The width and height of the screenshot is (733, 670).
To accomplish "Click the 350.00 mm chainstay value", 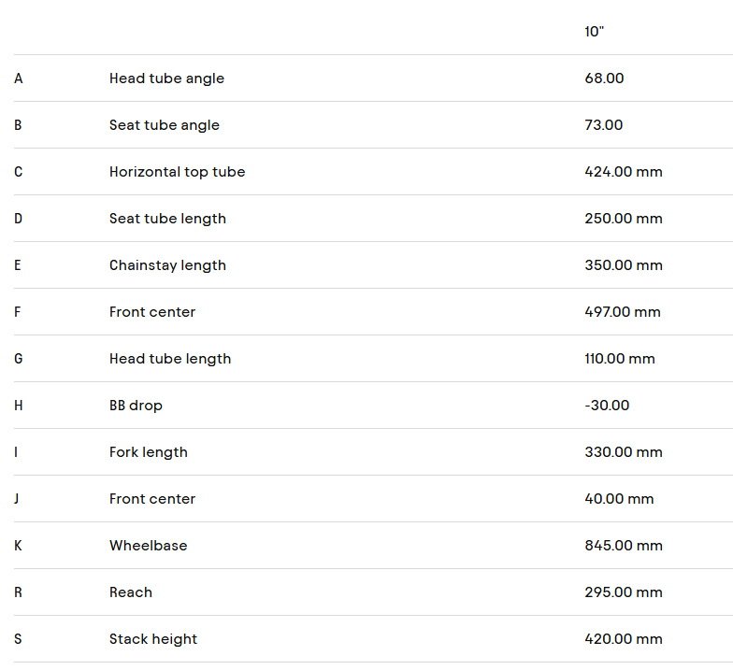I will click(x=623, y=265).
